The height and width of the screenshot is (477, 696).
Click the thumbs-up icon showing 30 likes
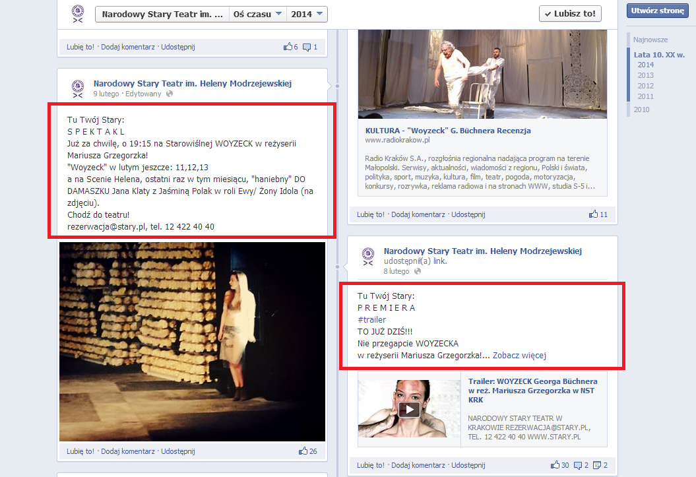[555, 465]
